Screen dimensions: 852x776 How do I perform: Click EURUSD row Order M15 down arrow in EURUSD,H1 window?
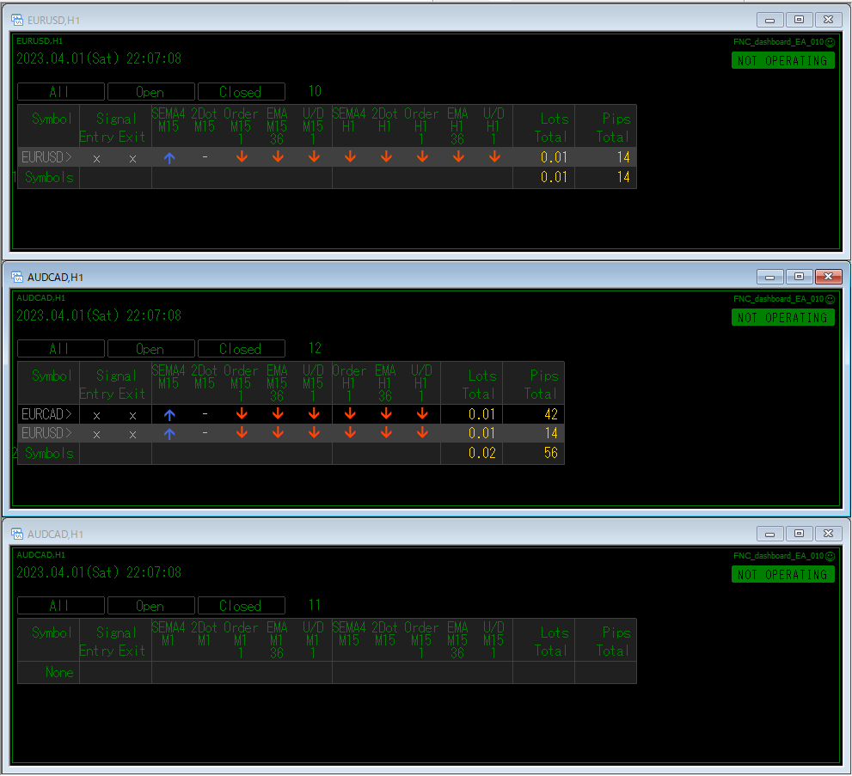pos(242,157)
